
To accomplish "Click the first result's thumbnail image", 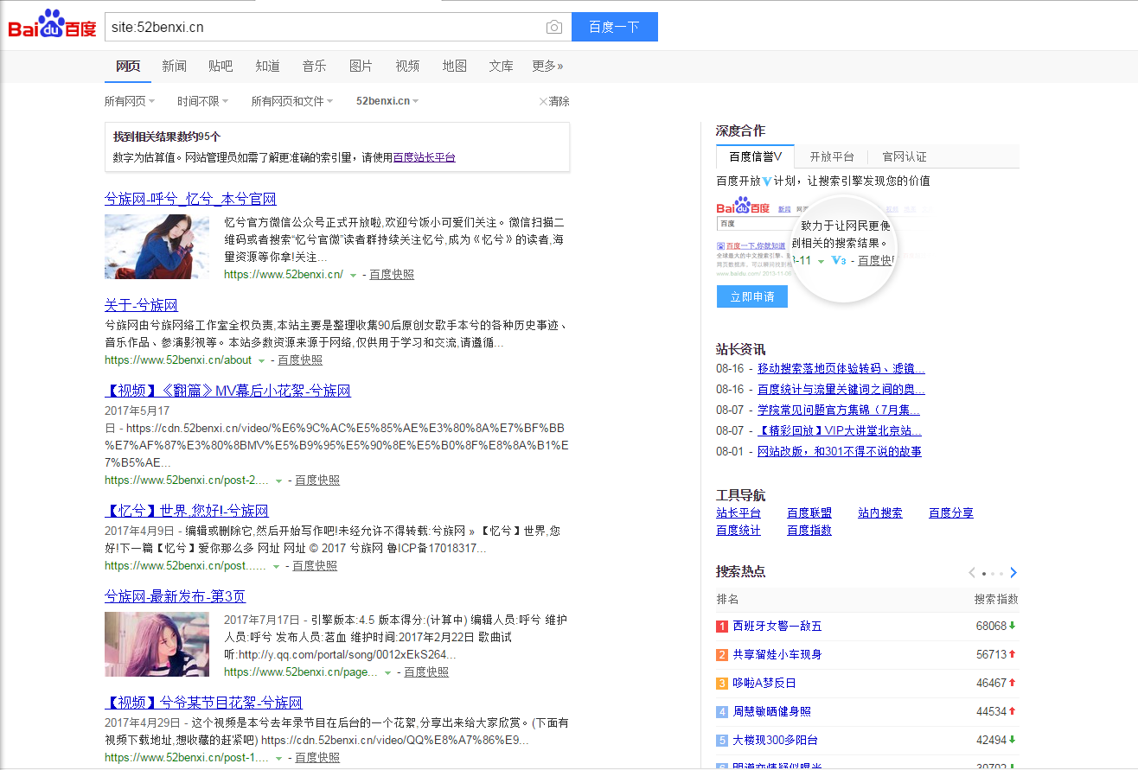I will tap(157, 246).
